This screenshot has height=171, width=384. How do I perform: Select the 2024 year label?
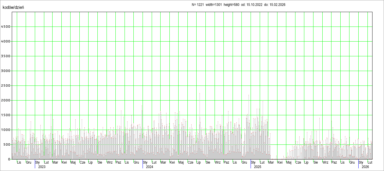pos(149,167)
